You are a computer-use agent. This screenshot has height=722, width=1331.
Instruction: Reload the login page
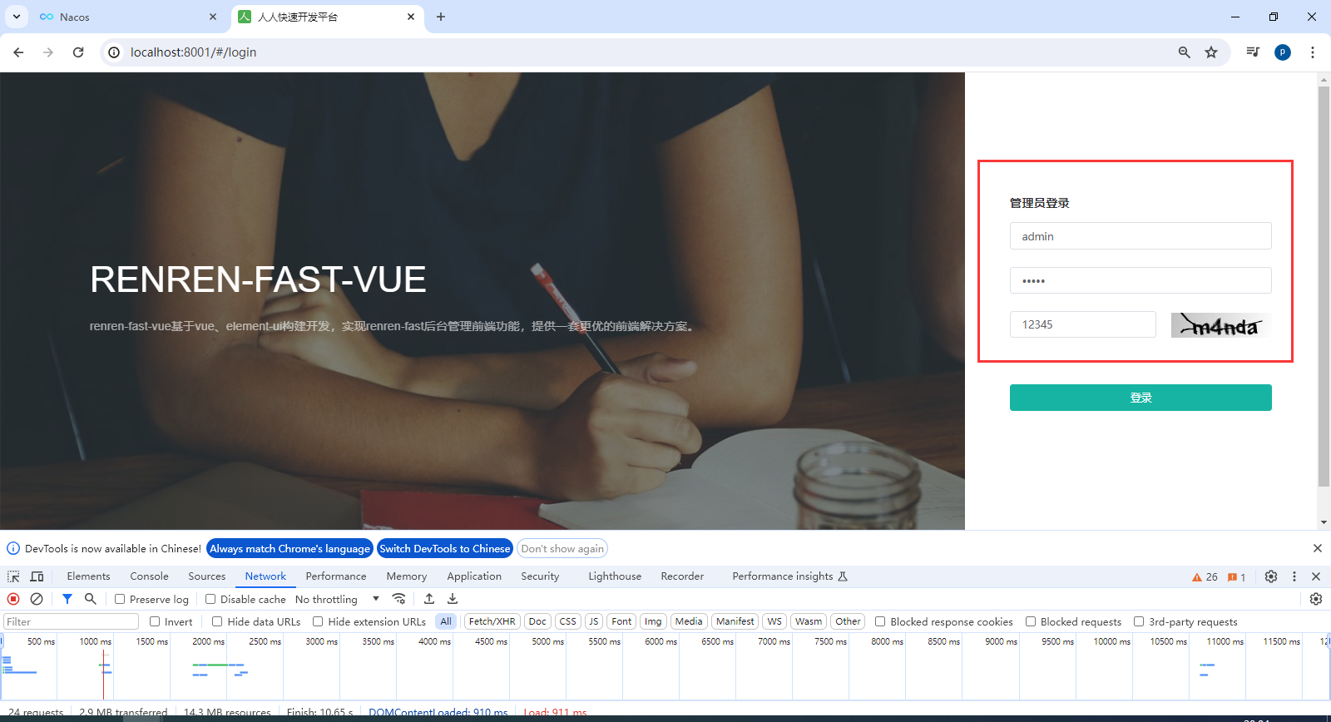pos(78,52)
